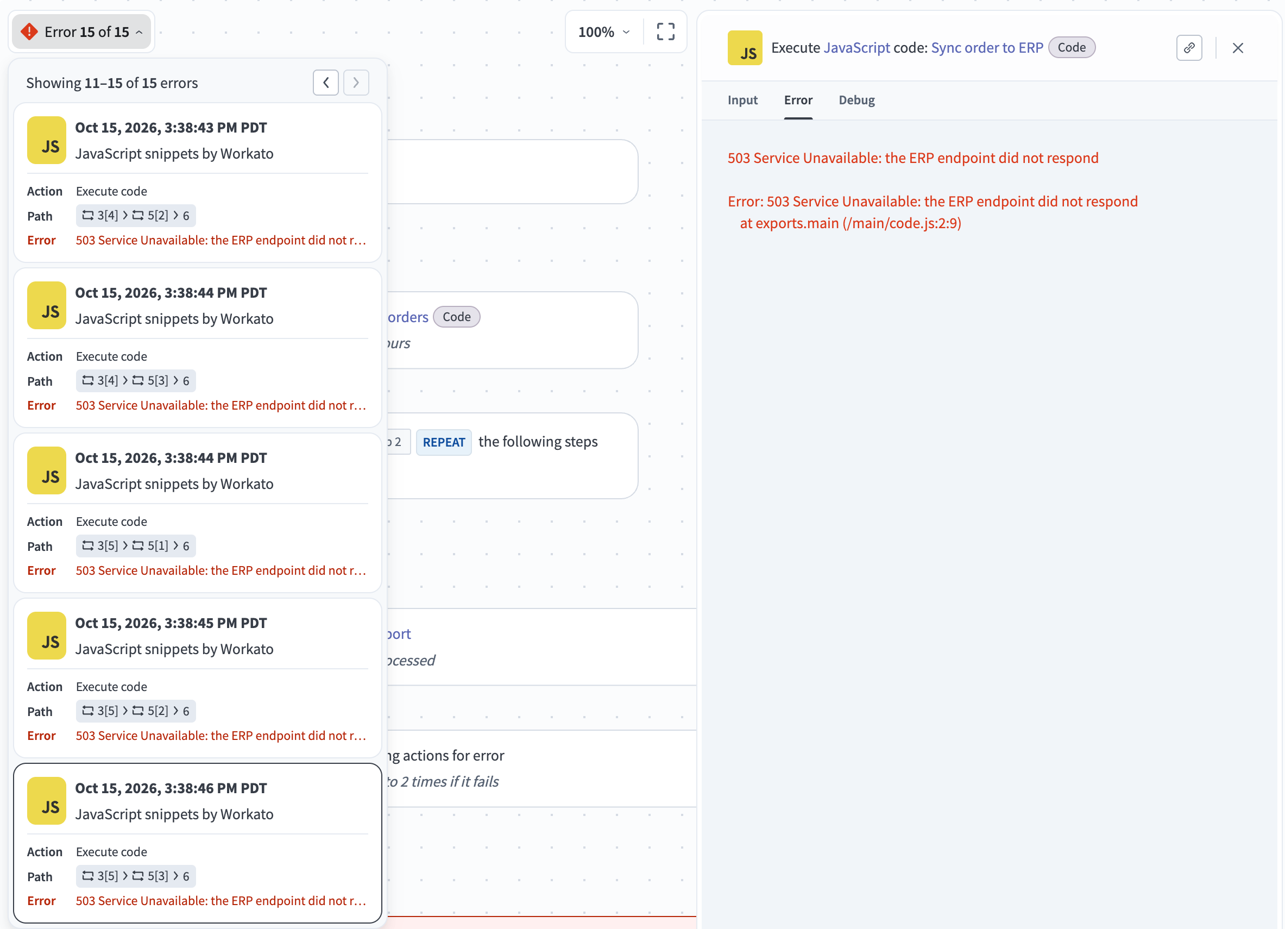Click JS icon of 3:38:43 PM error
Viewport: 1285px width, 929px height.
pos(47,141)
